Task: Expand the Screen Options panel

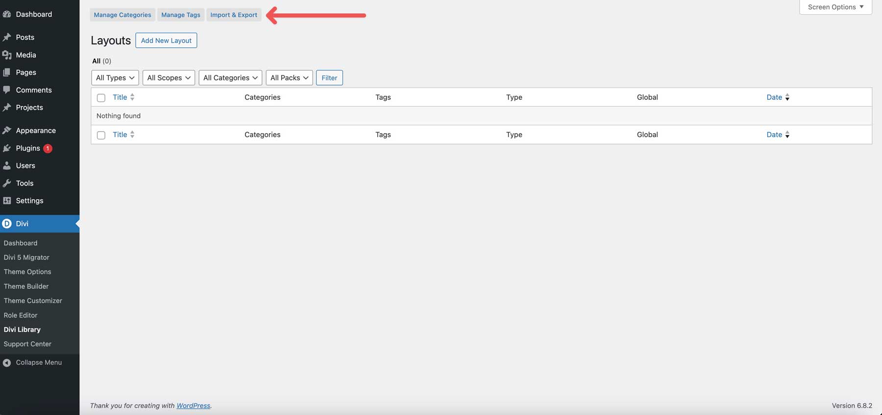Action: tap(835, 7)
